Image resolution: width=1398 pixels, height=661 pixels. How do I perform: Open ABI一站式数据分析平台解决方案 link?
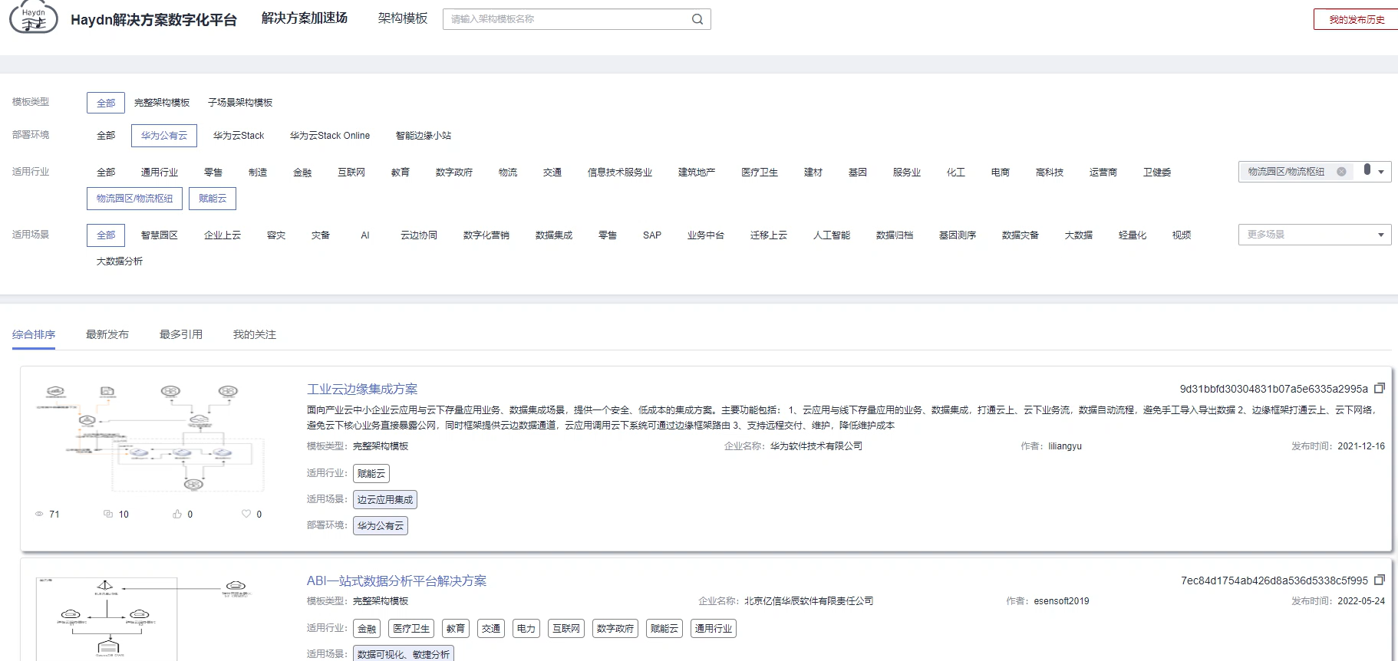(x=397, y=581)
